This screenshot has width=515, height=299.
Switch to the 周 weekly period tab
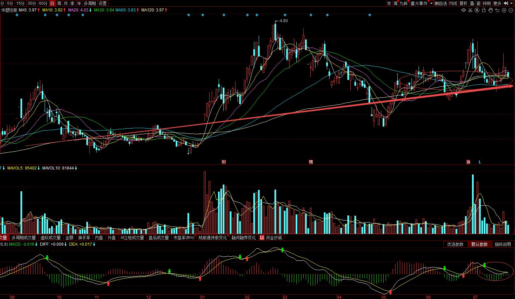click(x=59, y=3)
